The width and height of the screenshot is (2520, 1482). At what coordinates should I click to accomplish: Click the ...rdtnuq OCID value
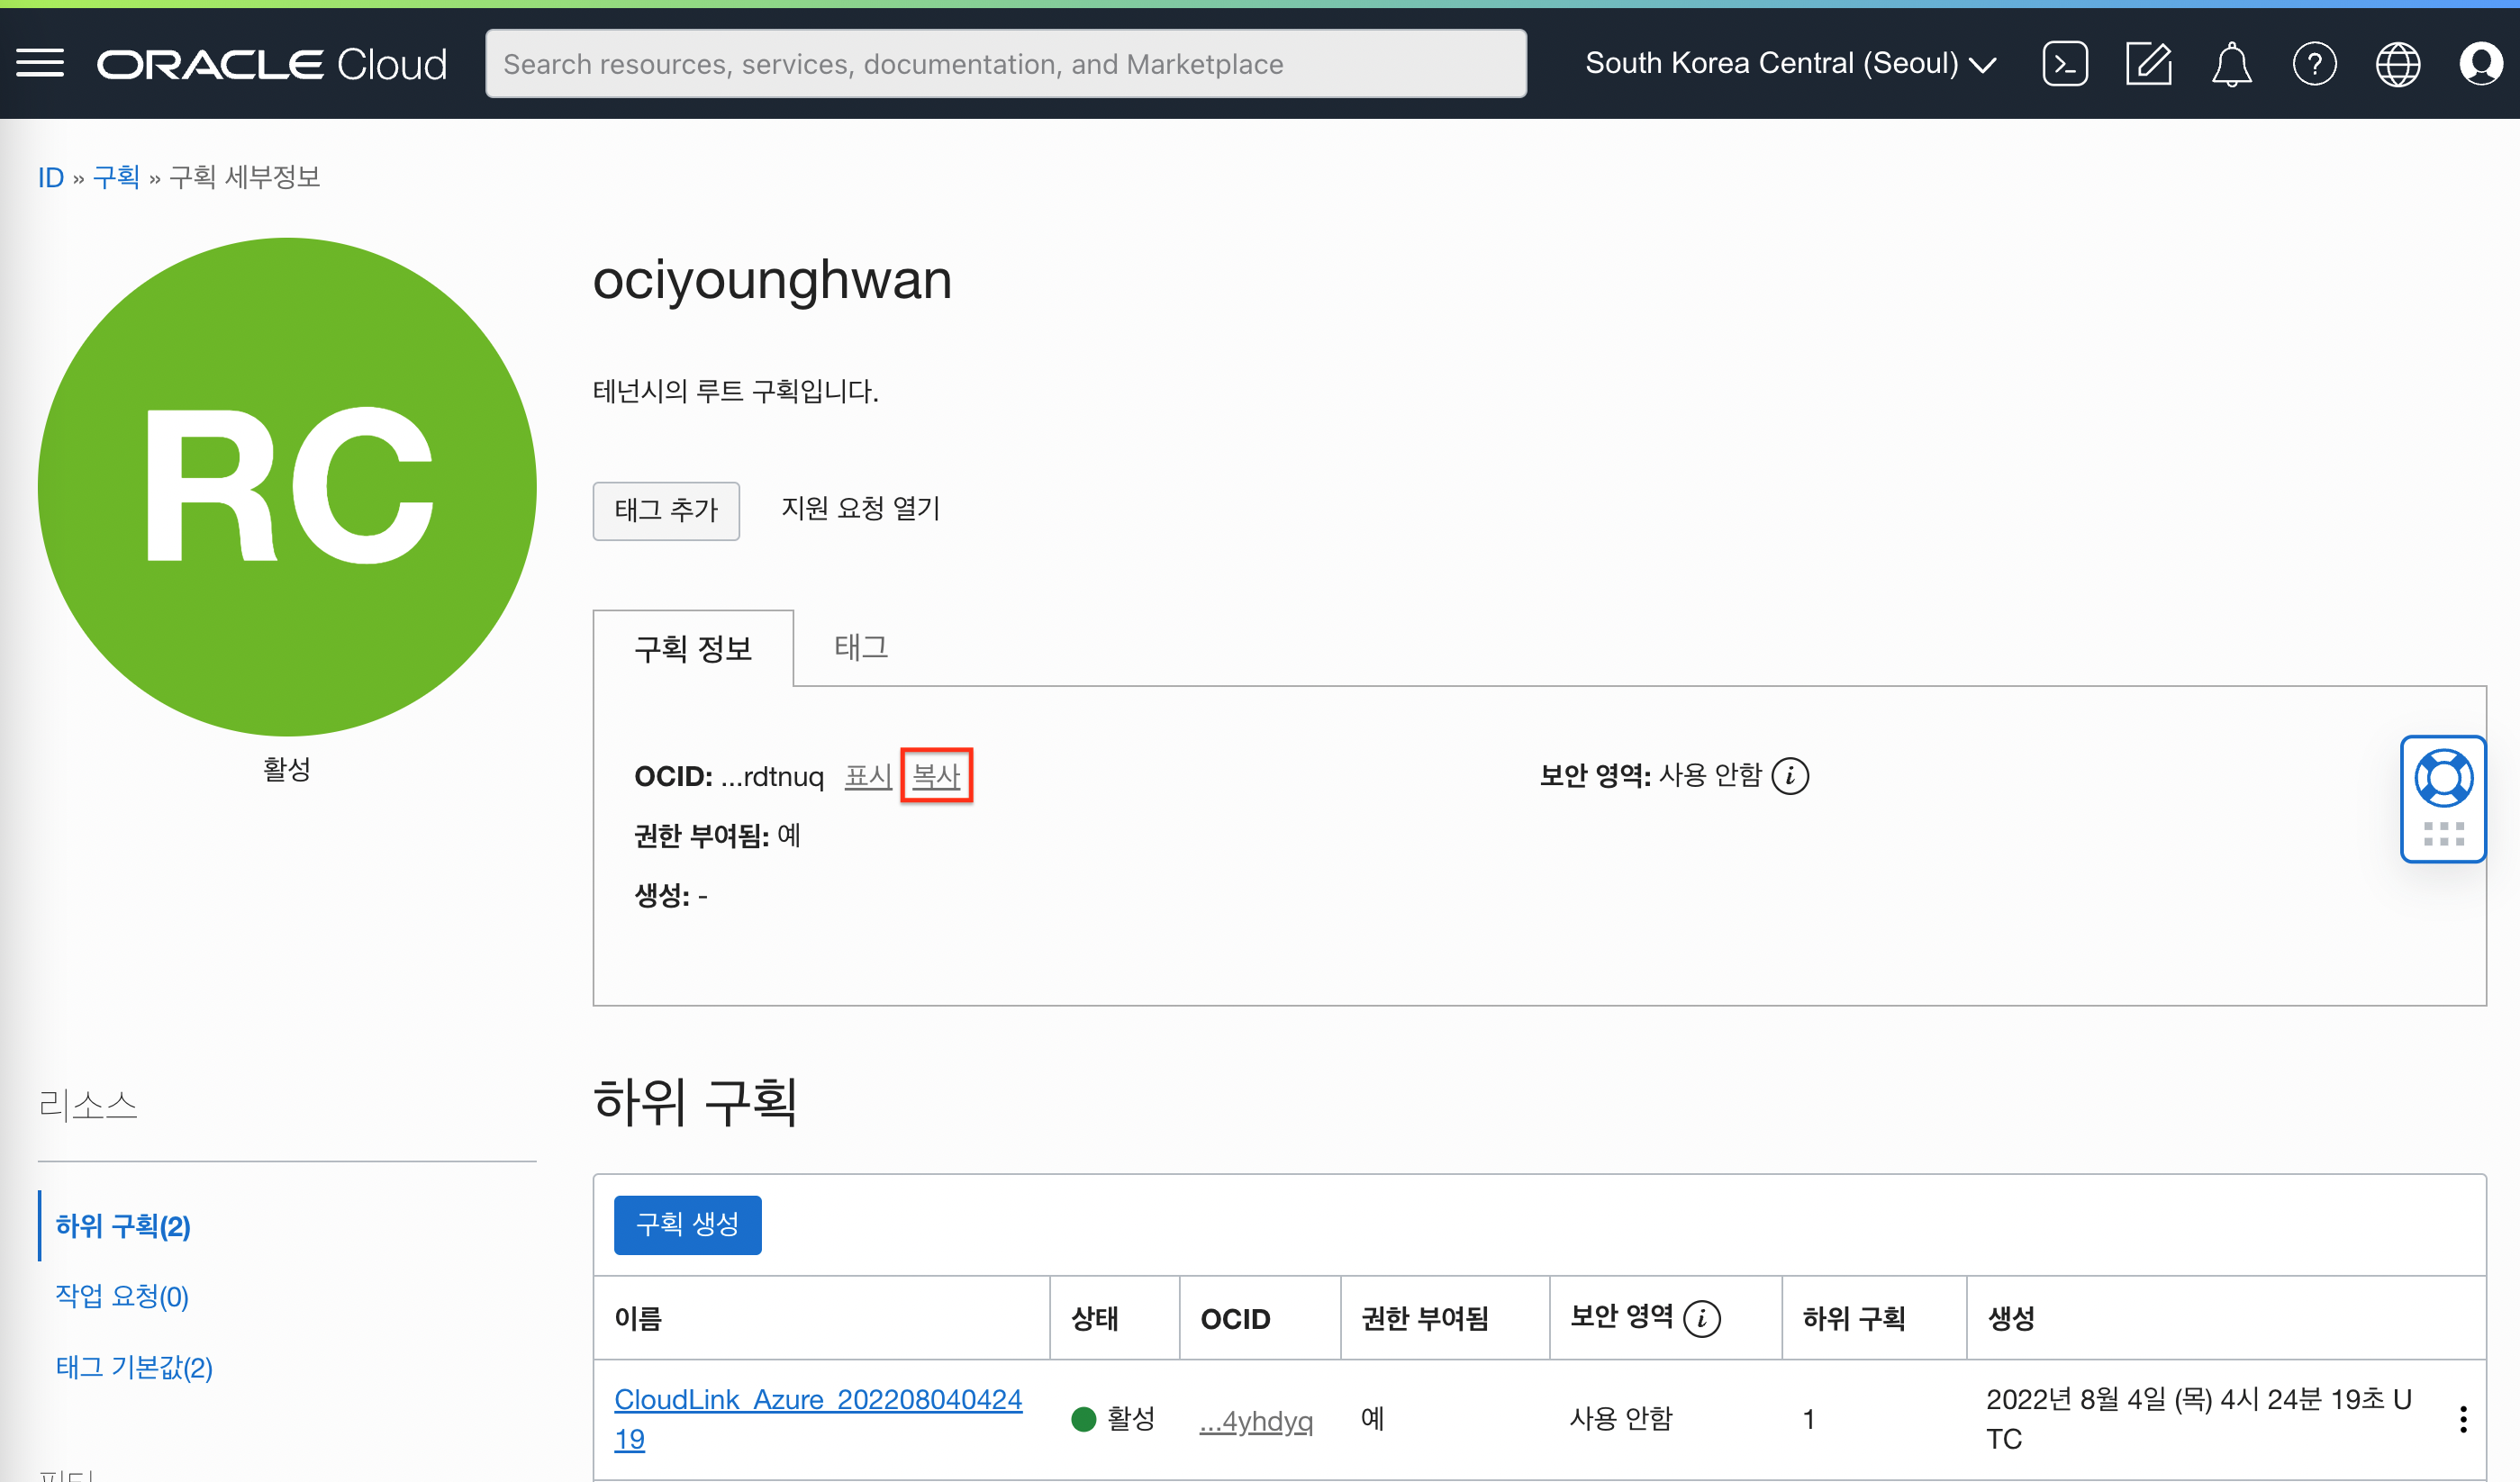tap(772, 776)
